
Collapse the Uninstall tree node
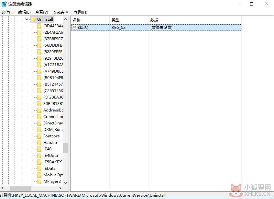tap(27, 19)
